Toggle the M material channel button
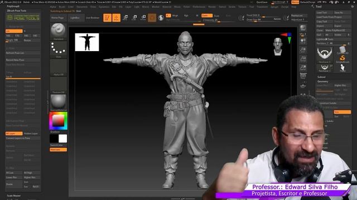This screenshot has width=357, height=200. tap(197, 16)
